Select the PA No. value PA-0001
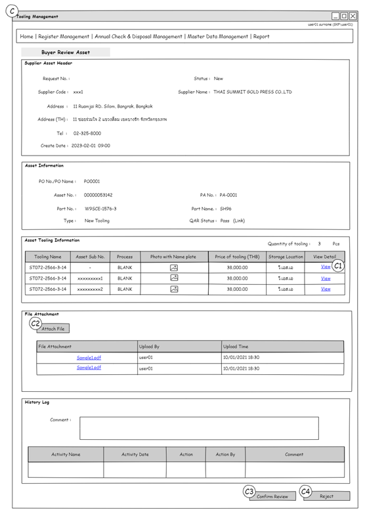365x514 pixels. coord(228,195)
